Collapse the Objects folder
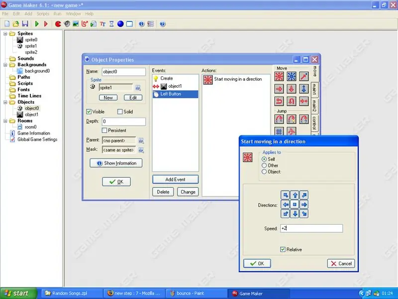 point(5,102)
